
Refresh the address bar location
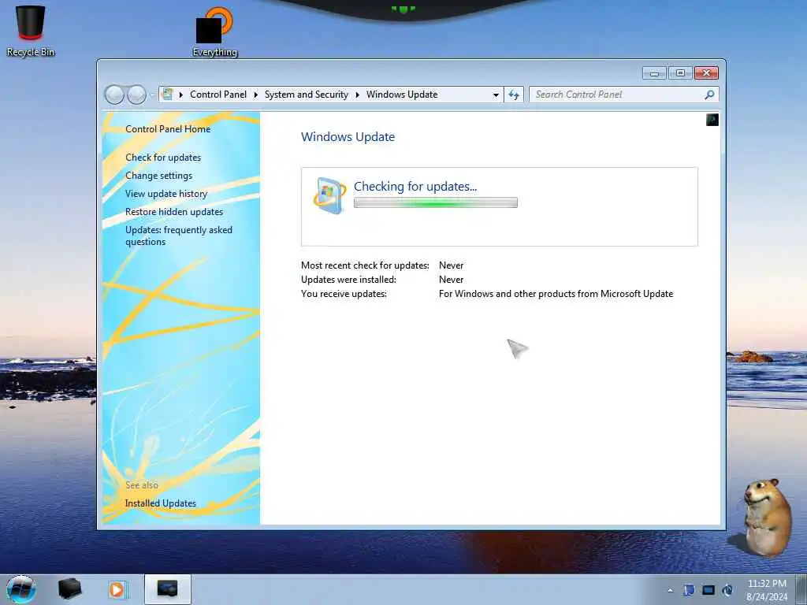(514, 95)
